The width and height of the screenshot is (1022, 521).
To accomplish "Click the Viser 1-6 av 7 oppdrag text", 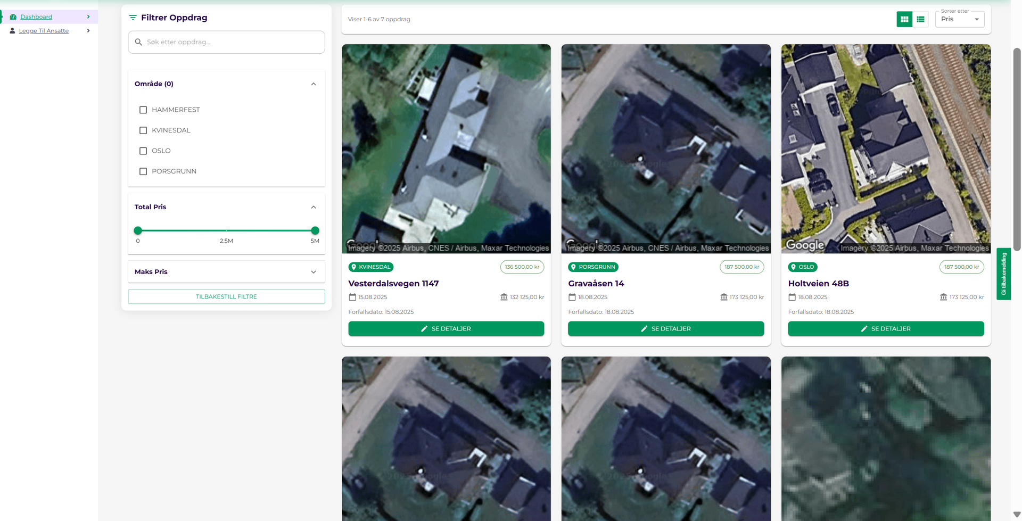I will click(x=379, y=20).
